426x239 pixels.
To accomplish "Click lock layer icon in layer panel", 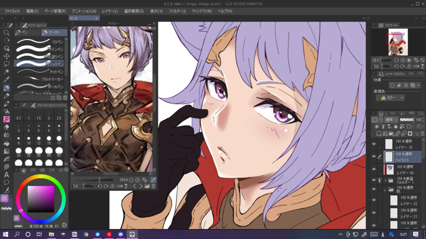I will tap(396, 126).
